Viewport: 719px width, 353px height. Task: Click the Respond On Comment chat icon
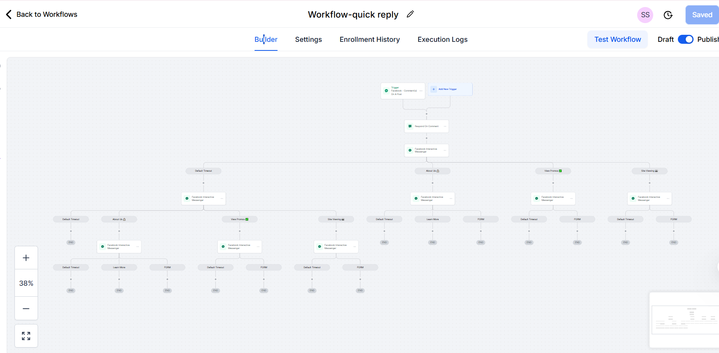pyautogui.click(x=410, y=126)
